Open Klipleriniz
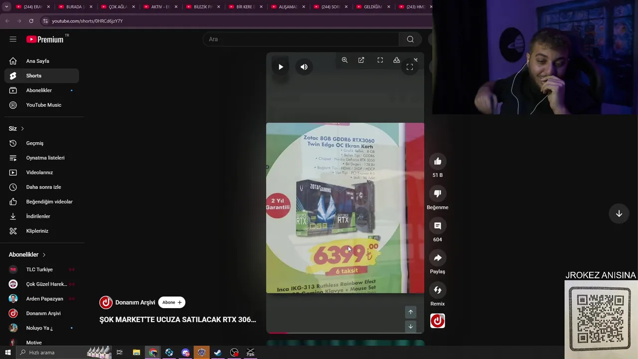 pos(42,231)
